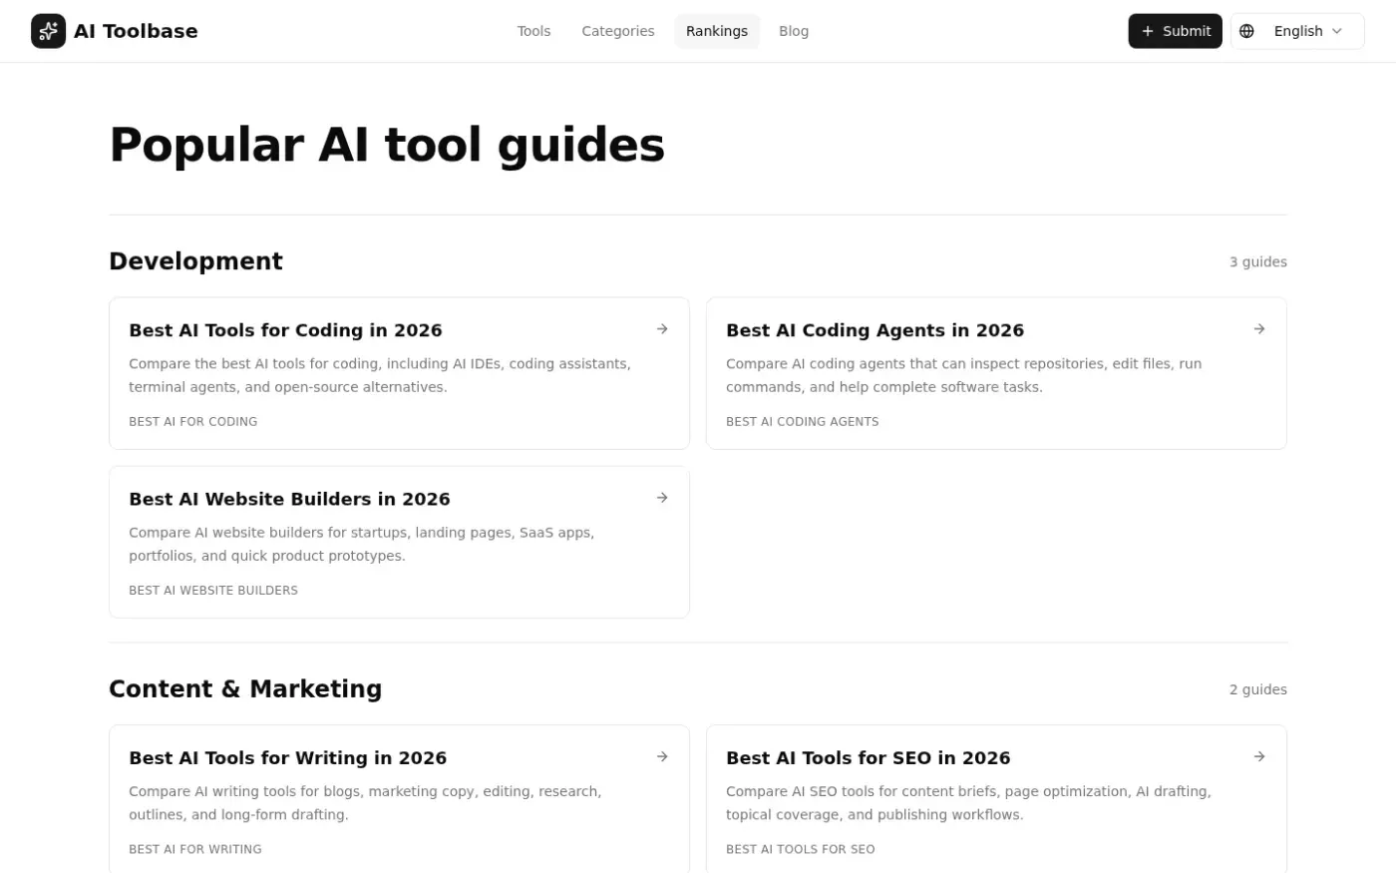1396x873 pixels.
Task: Click the arrow icon on Best AI Tools for SEO card
Action: tap(1259, 757)
